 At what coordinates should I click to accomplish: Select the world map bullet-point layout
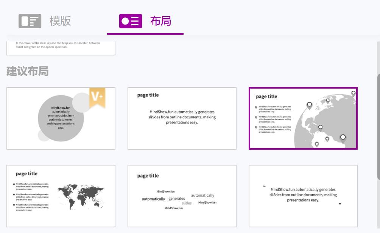(x=61, y=196)
